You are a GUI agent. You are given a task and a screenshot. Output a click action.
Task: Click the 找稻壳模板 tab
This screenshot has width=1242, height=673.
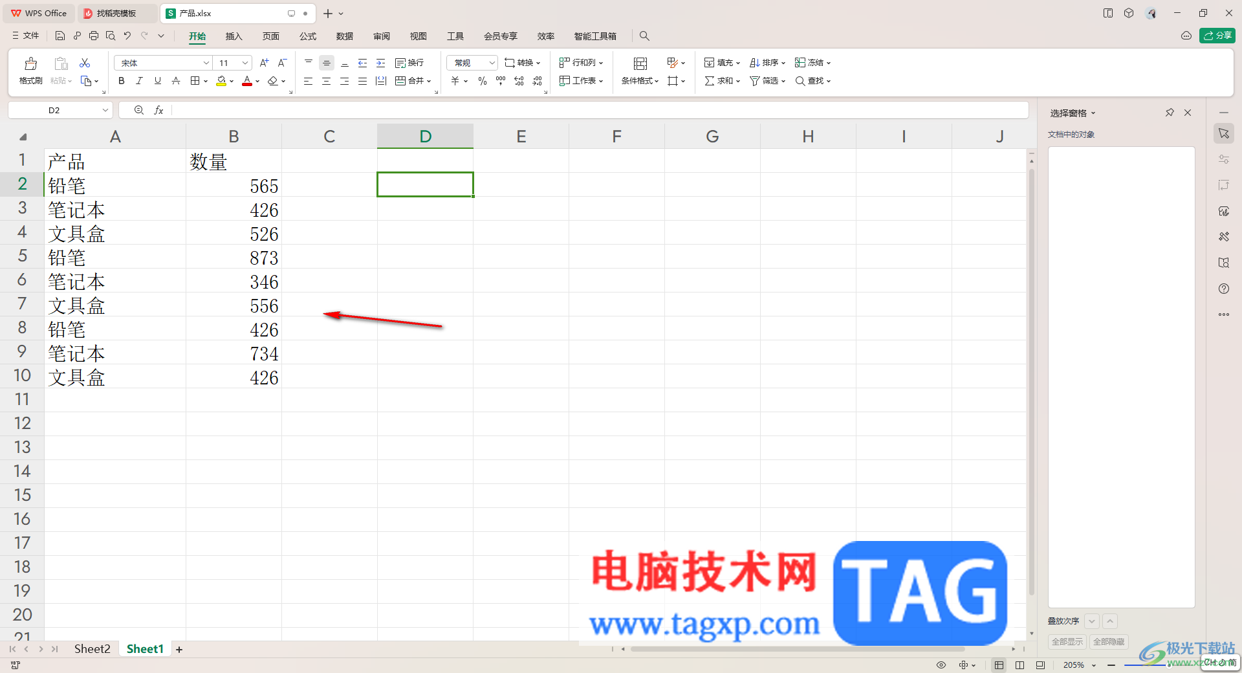pos(117,13)
